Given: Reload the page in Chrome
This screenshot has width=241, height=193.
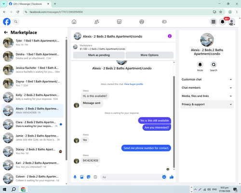Looking at the screenshot, I should (18, 12).
